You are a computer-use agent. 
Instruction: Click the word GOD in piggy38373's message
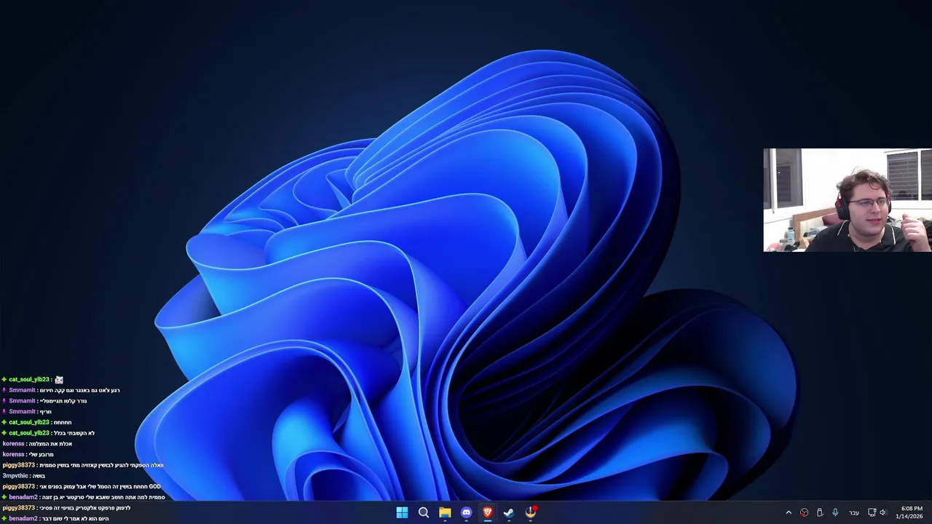click(x=154, y=487)
